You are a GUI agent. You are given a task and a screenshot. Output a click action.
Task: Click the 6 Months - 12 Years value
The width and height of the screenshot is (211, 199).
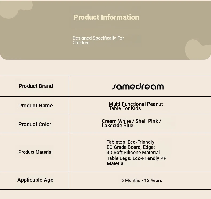142,180
